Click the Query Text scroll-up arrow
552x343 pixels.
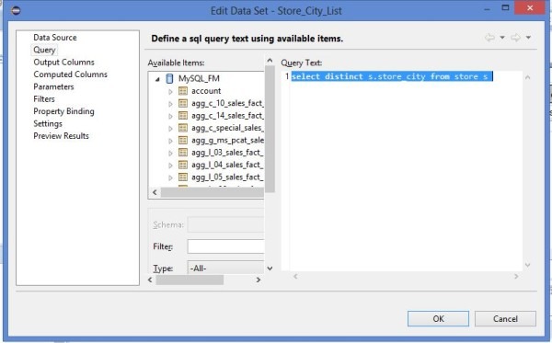527,77
